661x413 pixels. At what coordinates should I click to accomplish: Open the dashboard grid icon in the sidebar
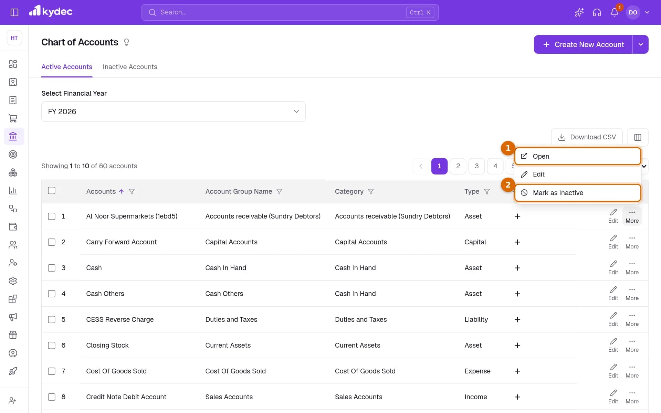tap(13, 64)
